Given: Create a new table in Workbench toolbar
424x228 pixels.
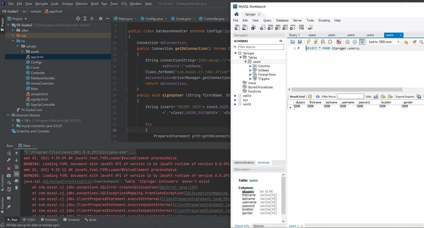Looking at the screenshot, I should [270, 27].
